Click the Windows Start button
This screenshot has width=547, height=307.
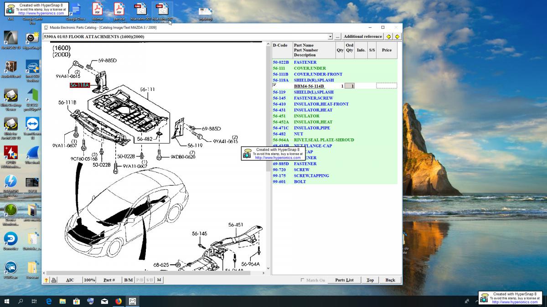[x=7, y=301]
